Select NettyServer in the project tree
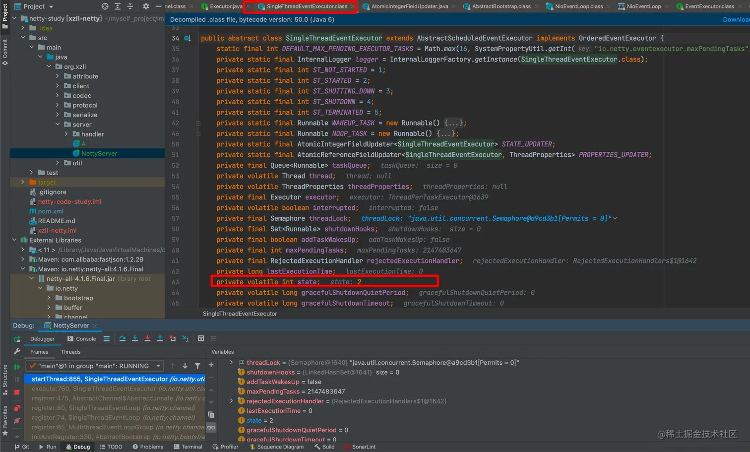 tap(99, 153)
